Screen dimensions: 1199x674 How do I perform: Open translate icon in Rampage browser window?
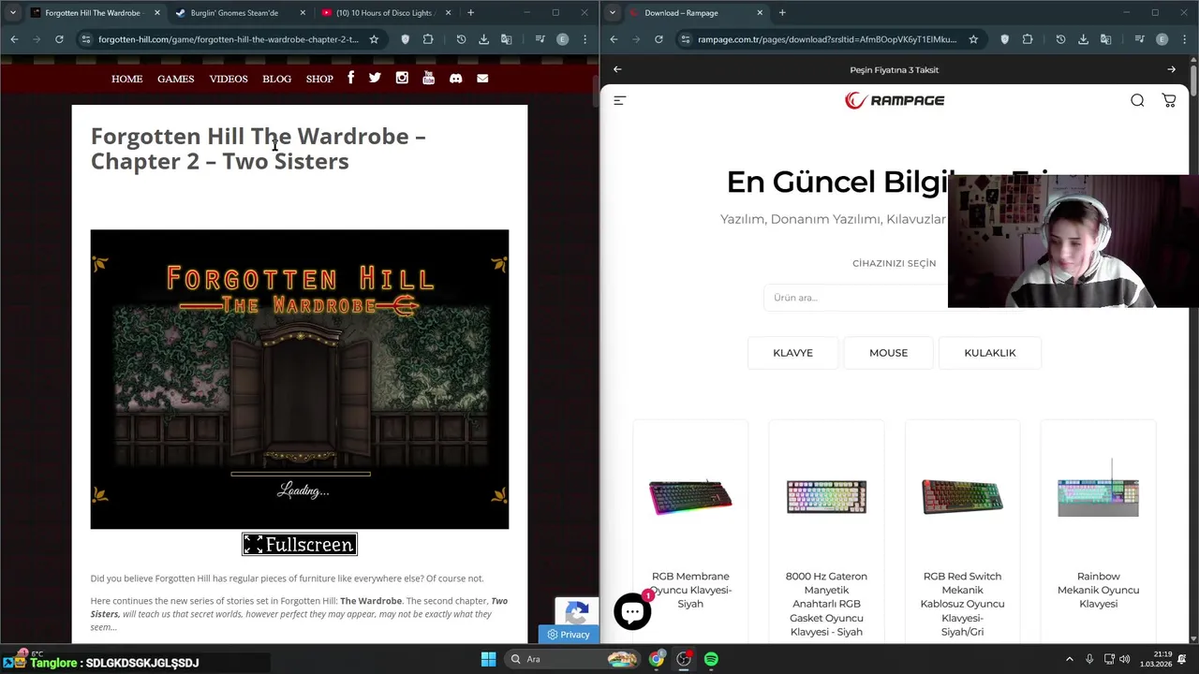click(1105, 39)
